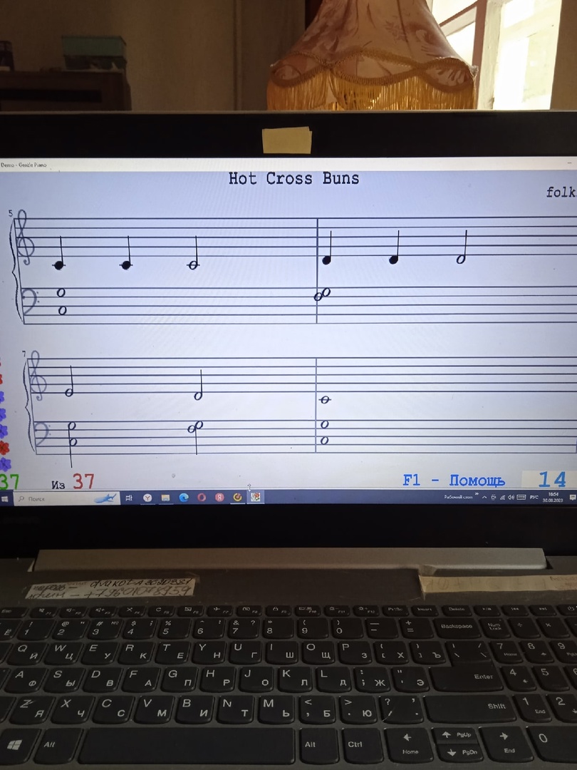
Task: Launch Yandex Browser from the taskbar
Action: 147,498
